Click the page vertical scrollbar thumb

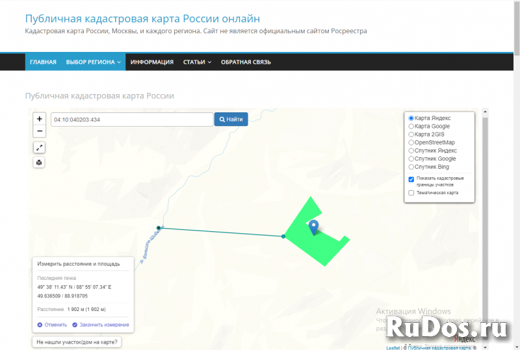tap(517, 28)
